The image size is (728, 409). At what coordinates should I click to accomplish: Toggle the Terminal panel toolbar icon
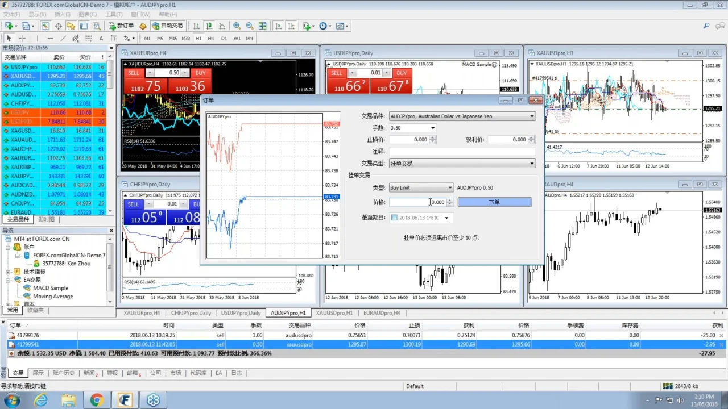tap(83, 26)
